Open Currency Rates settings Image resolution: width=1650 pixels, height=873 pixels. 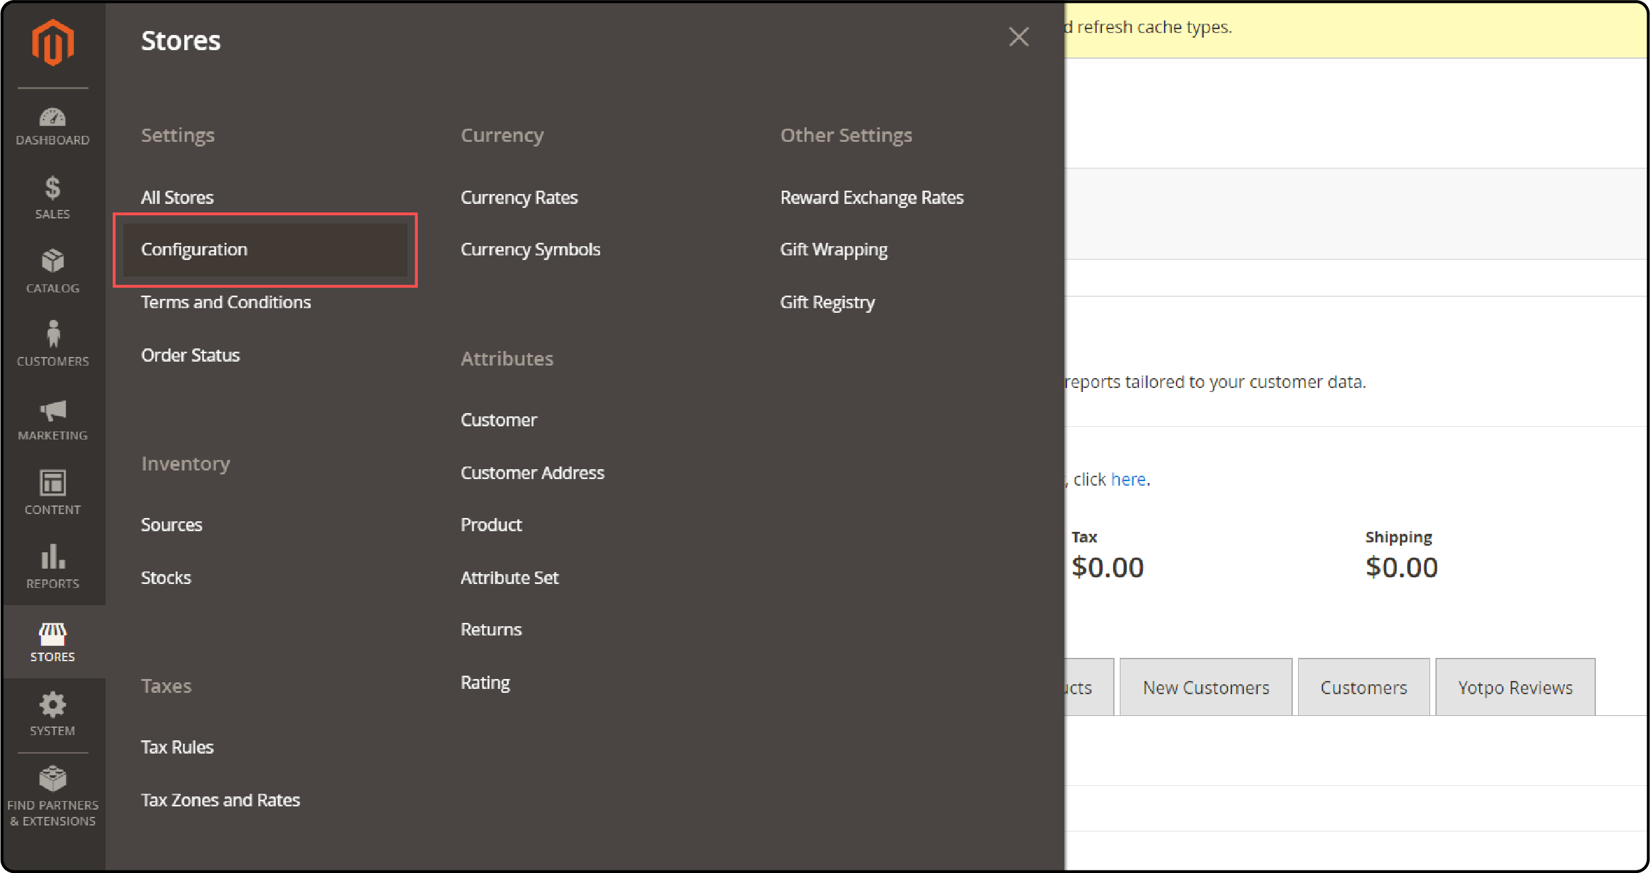coord(518,197)
